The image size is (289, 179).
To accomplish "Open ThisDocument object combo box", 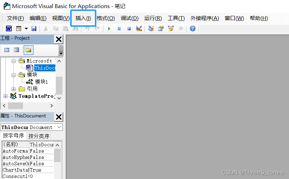I will click(x=31, y=127).
